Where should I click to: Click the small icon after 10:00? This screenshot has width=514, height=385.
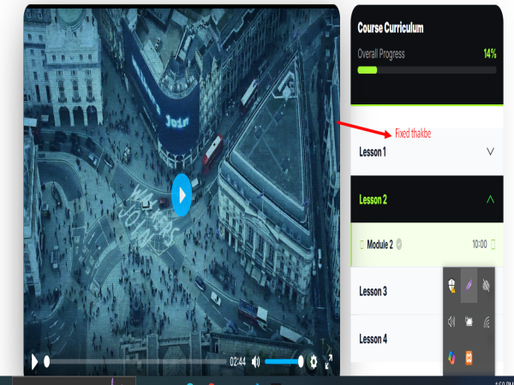493,244
